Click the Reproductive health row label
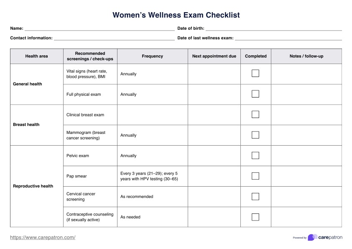Viewport: 352px width, 249px height. click(33, 186)
